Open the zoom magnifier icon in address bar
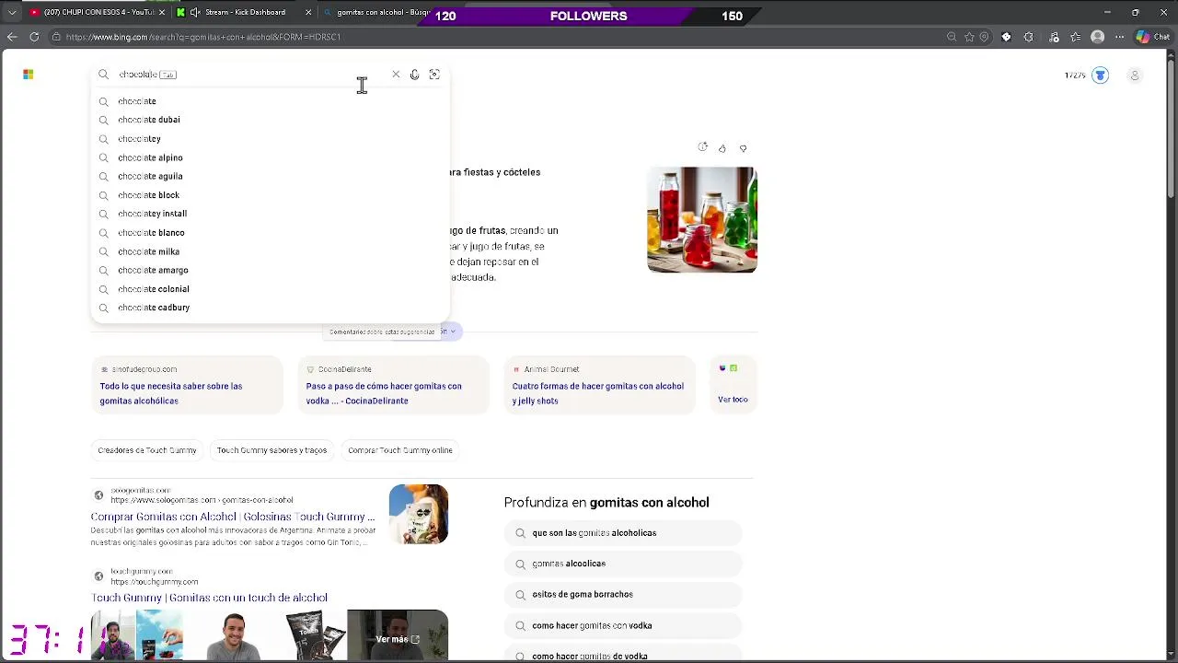The width and height of the screenshot is (1178, 663). click(x=952, y=37)
